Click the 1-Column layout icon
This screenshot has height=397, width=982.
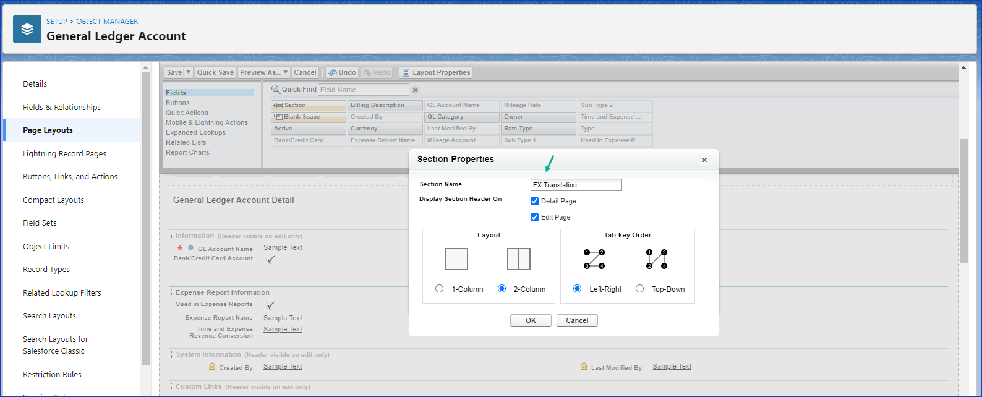(456, 259)
